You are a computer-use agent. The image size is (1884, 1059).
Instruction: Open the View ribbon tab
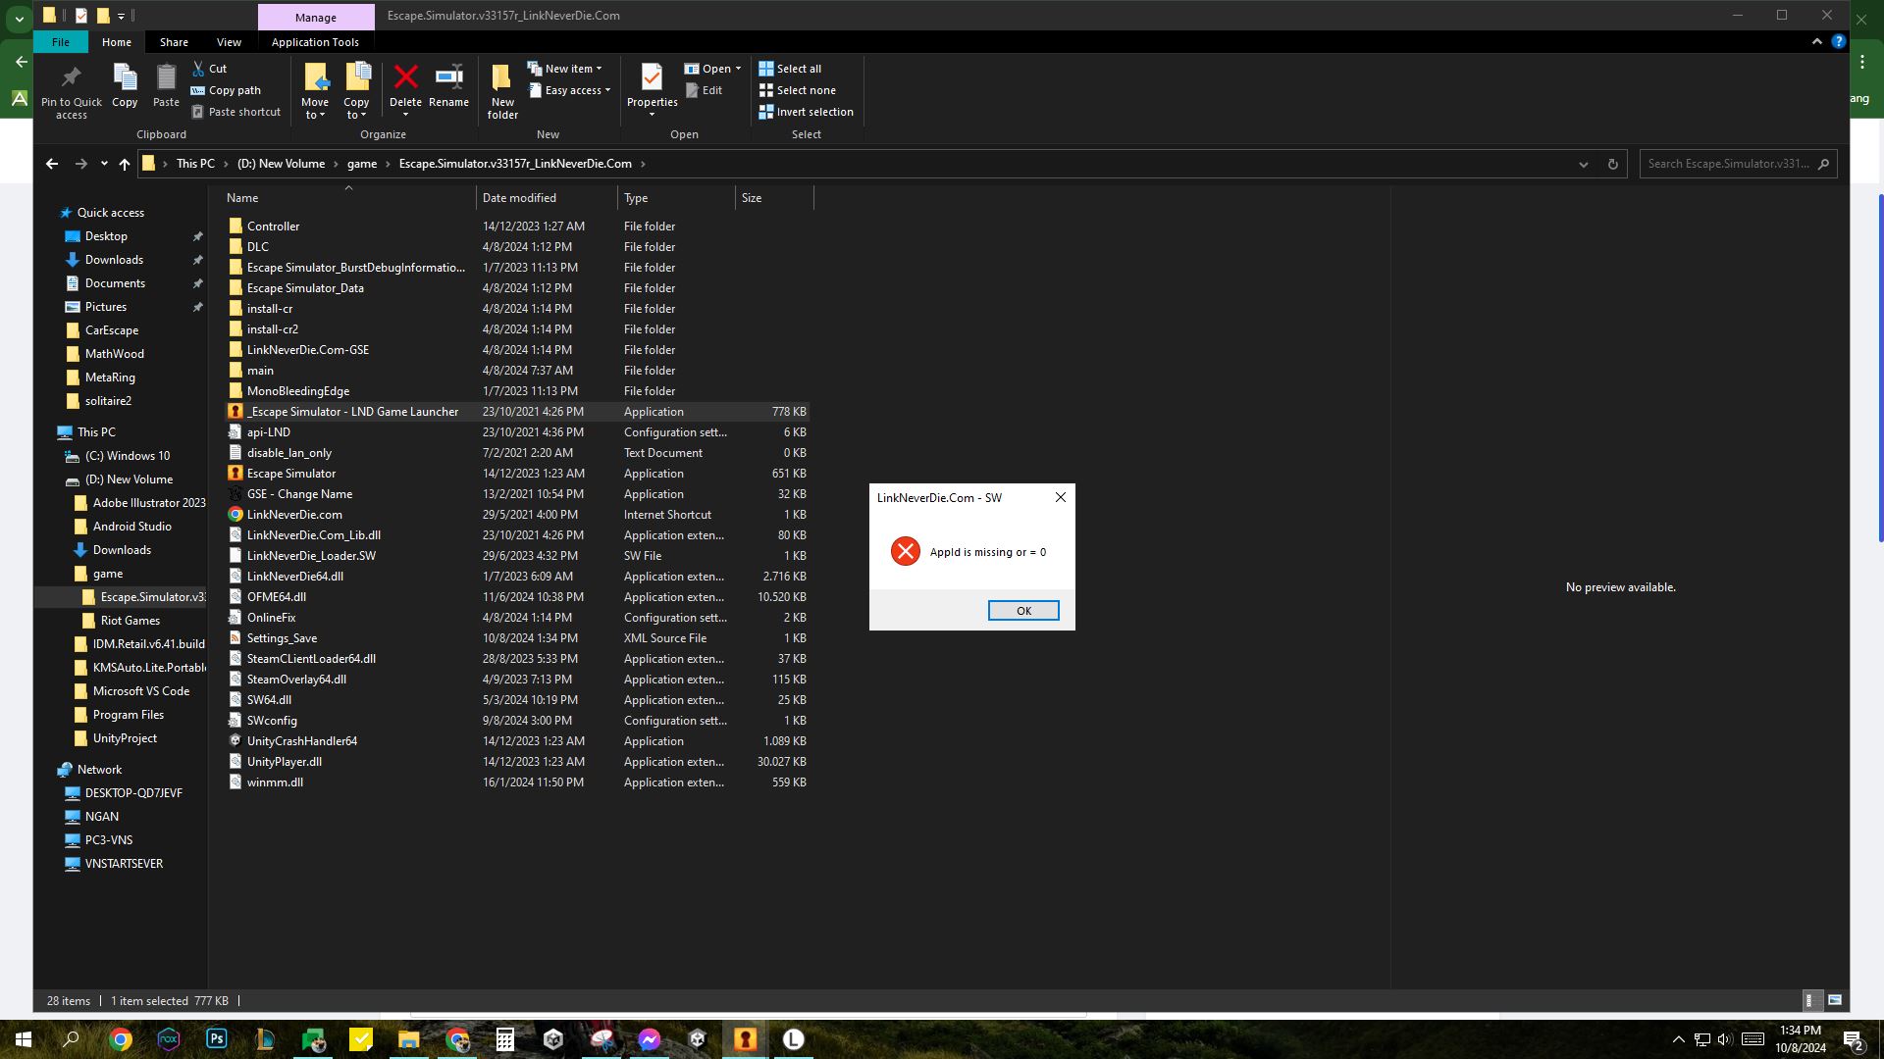(229, 42)
